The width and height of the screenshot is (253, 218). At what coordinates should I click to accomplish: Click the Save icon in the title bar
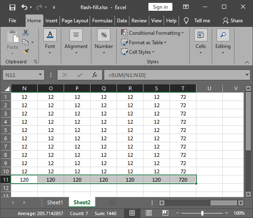point(12,7)
